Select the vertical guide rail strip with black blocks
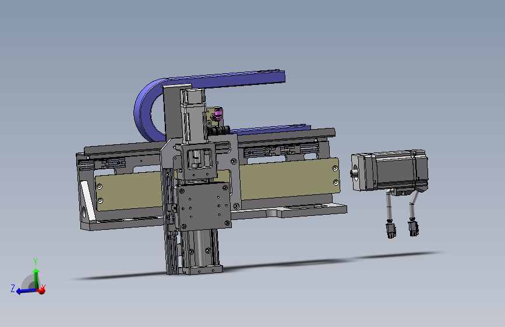Screen dimensions: 505x327 tap(169, 222)
